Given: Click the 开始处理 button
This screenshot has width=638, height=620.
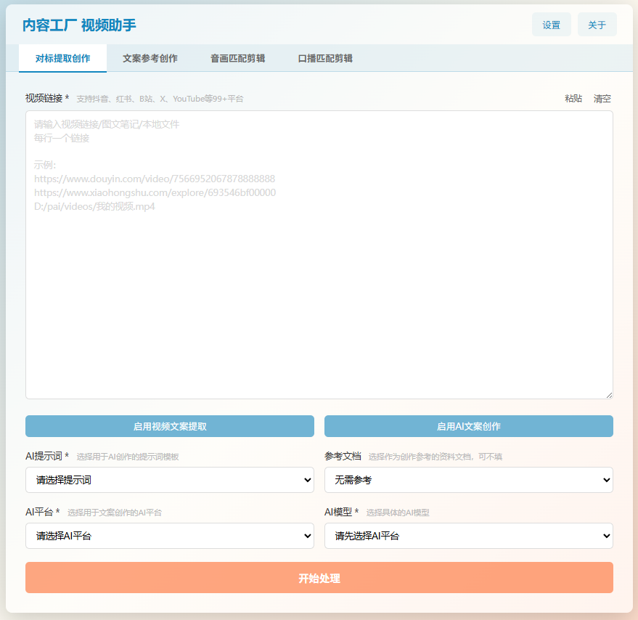Looking at the screenshot, I should point(319,578).
